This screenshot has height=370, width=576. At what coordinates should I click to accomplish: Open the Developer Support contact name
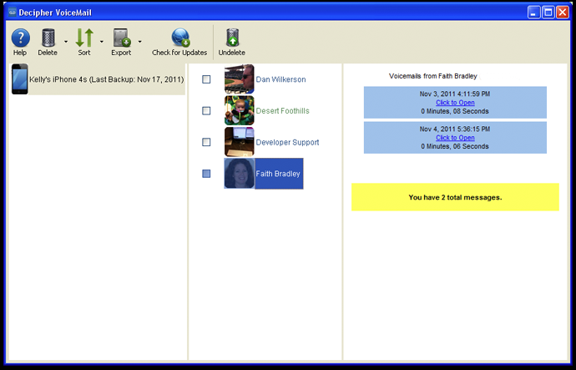pyautogui.click(x=287, y=143)
